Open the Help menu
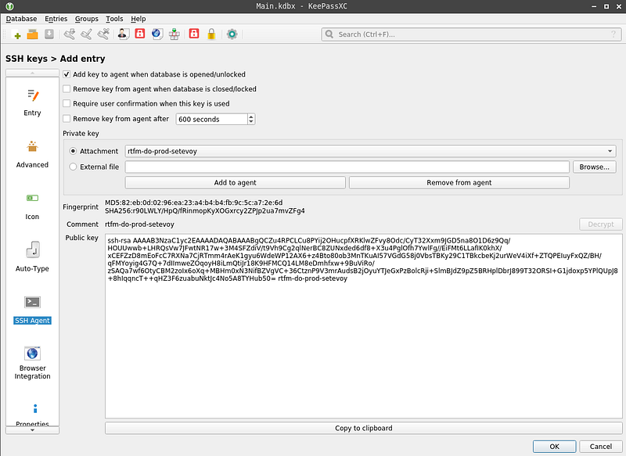 click(x=139, y=19)
